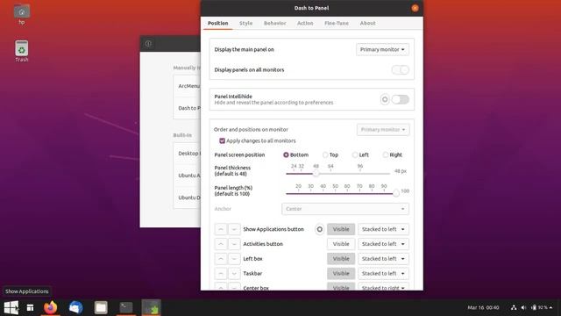561x316 pixels.
Task: Toggle Visible for Activities button
Action: (x=341, y=244)
